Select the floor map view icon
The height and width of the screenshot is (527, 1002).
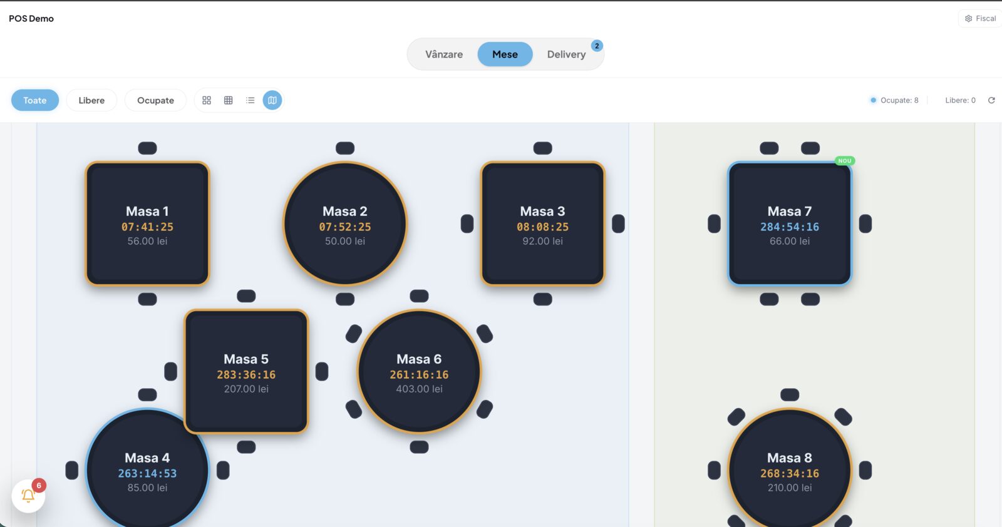click(x=272, y=100)
